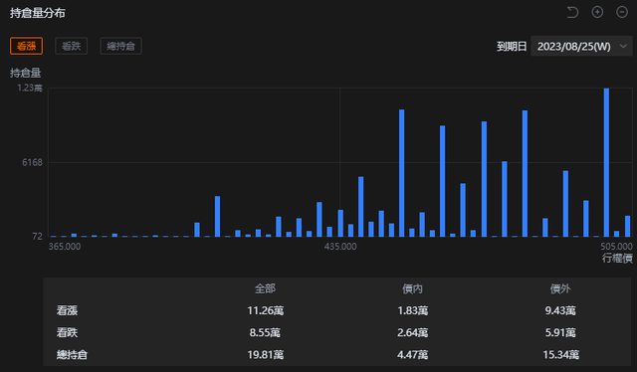This screenshot has height=372, width=637.
Task: Click the undo reset chart icon
Action: point(572,13)
